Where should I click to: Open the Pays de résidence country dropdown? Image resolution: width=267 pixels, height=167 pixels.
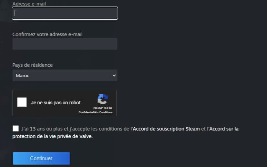65,75
